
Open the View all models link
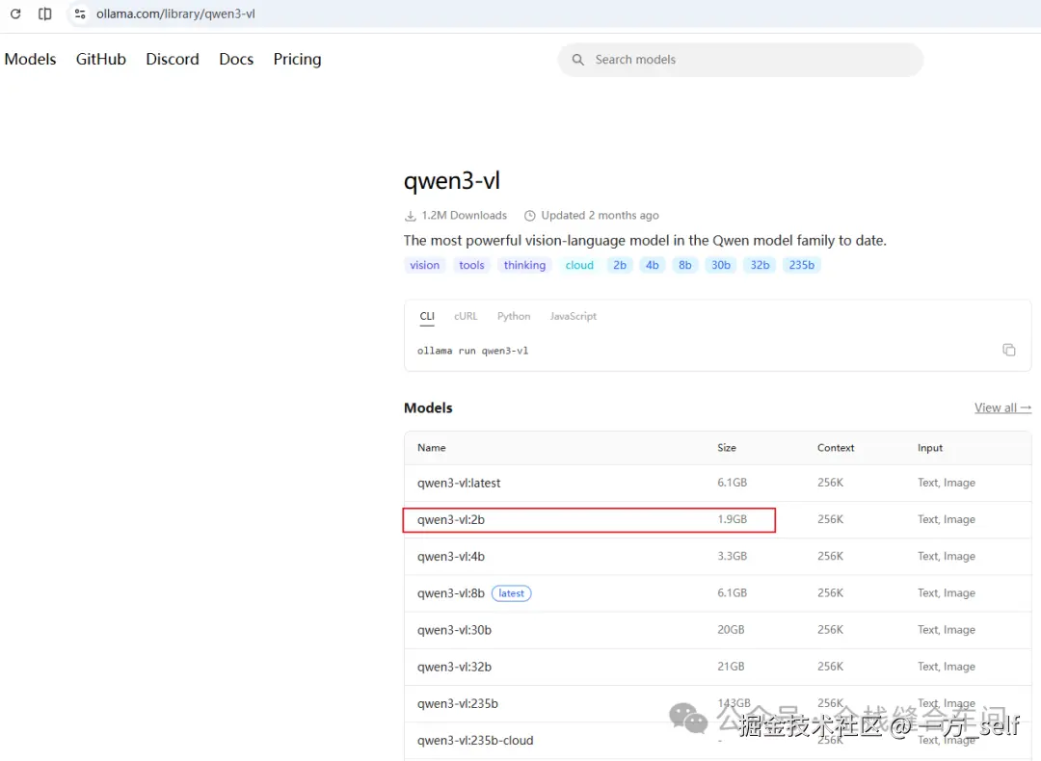pyautogui.click(x=1002, y=408)
